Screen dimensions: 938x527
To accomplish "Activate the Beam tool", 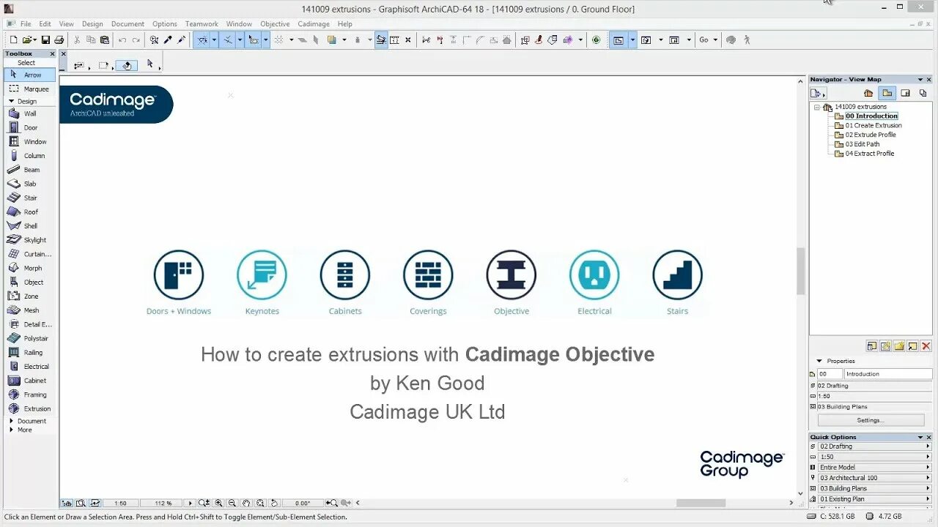I will [x=29, y=170].
